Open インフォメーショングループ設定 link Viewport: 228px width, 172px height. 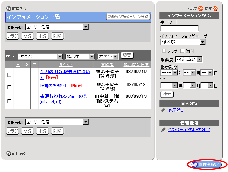pos(189,130)
